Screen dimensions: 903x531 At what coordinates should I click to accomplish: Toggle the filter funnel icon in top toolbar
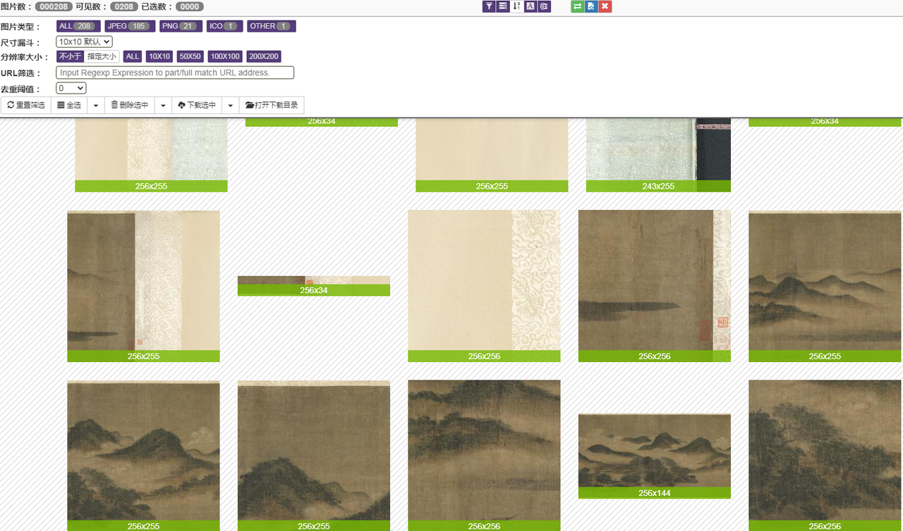tap(489, 6)
